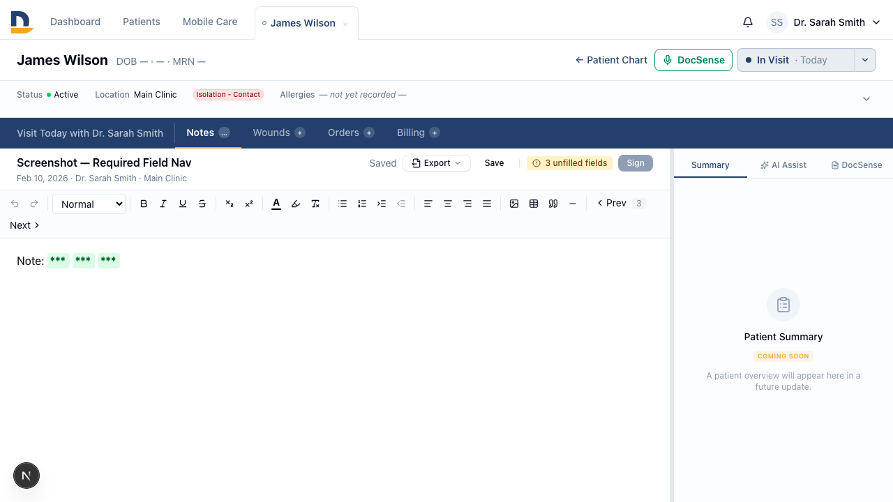This screenshot has width=893, height=502.
Task: Click the first *** placeholder field
Action: click(x=59, y=261)
